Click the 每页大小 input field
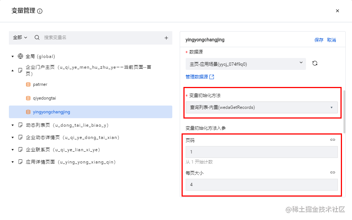The image size is (352, 220). [261, 185]
